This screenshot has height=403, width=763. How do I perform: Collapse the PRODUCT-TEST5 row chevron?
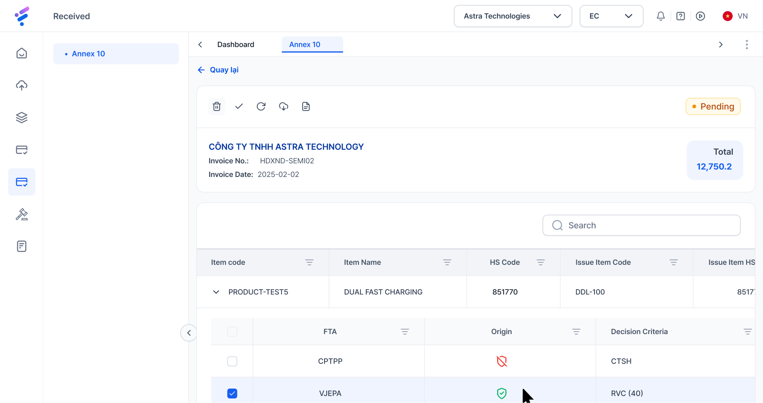pyautogui.click(x=216, y=292)
